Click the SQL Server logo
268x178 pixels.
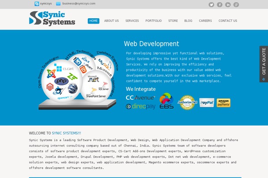click(104, 86)
